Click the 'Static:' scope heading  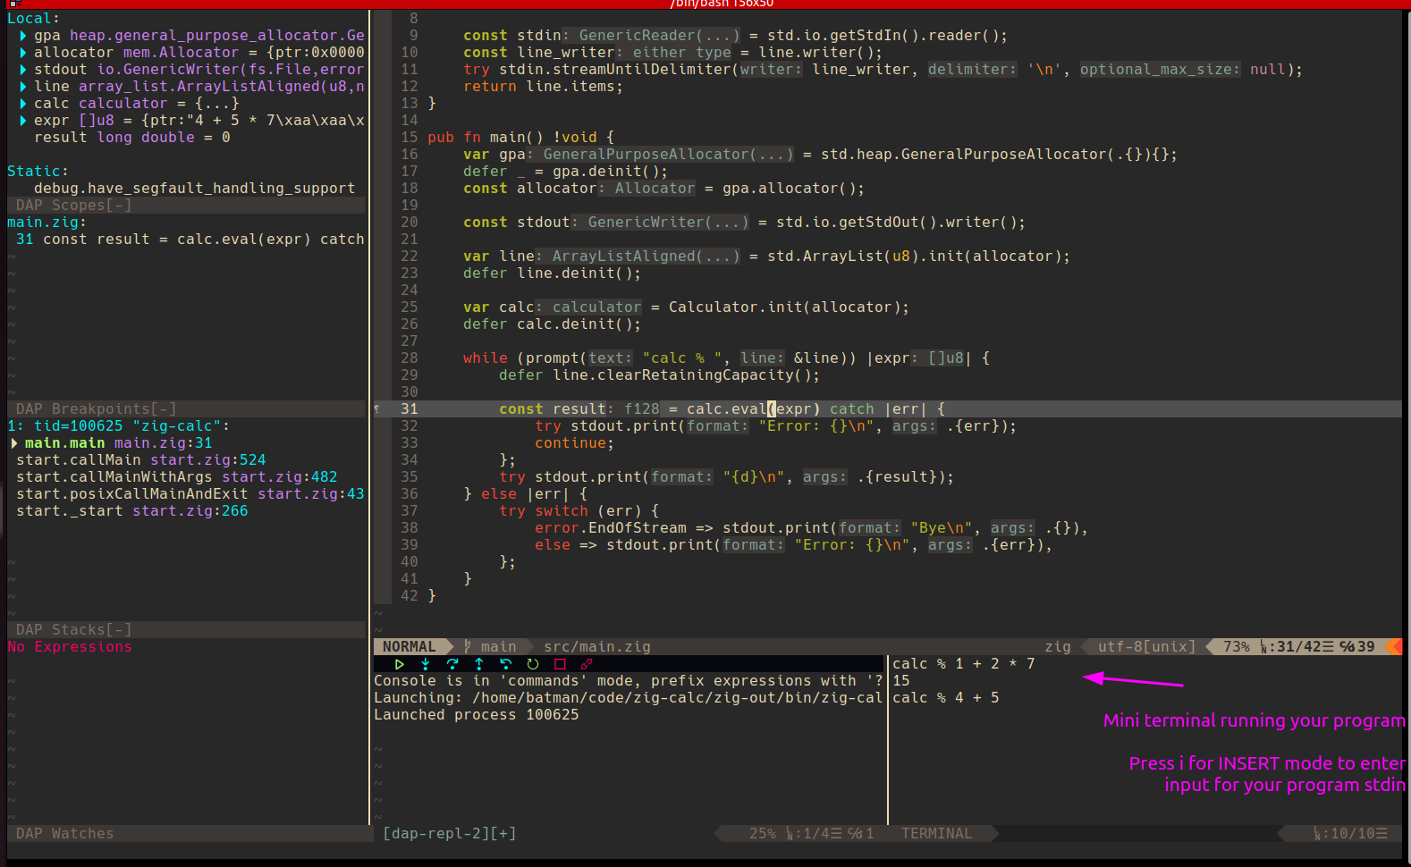click(x=38, y=172)
